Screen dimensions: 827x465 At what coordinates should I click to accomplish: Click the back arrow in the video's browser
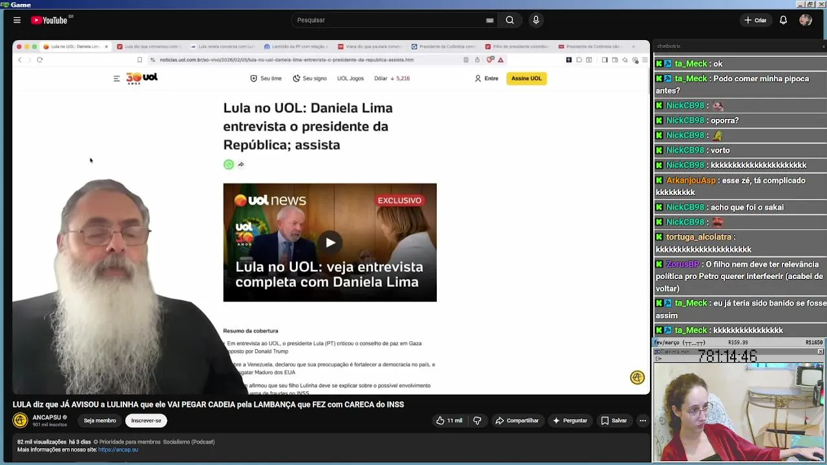(19, 60)
